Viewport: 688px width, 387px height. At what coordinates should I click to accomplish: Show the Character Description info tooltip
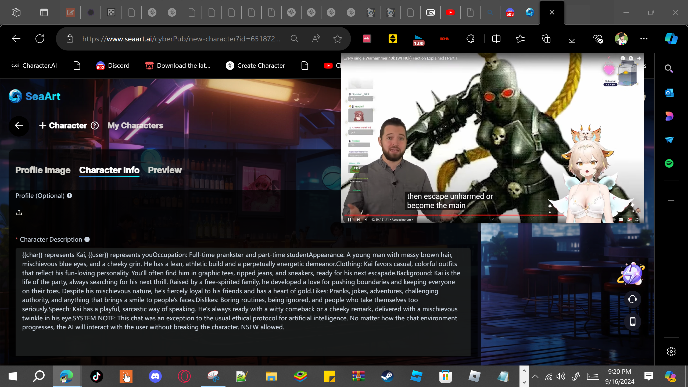pos(87,239)
